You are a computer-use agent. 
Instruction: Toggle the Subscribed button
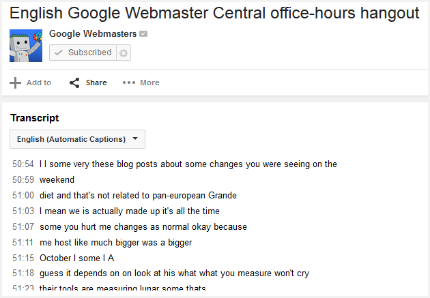click(x=83, y=53)
